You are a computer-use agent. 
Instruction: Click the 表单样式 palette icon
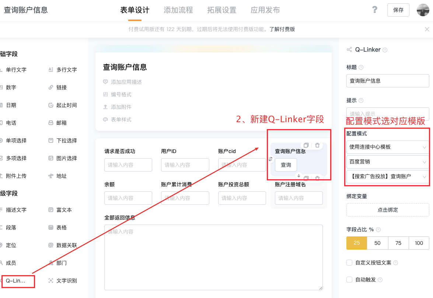(105, 119)
